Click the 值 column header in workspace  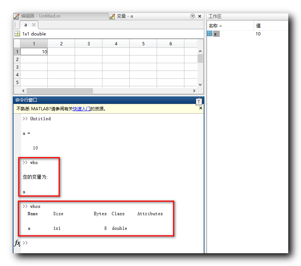point(271,26)
